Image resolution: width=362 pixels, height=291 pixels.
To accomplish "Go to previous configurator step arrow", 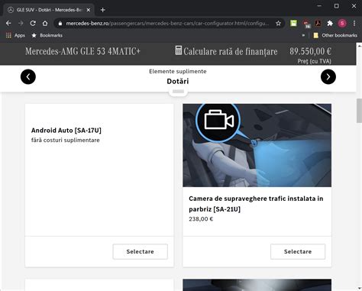I will pyautogui.click(x=28, y=76).
